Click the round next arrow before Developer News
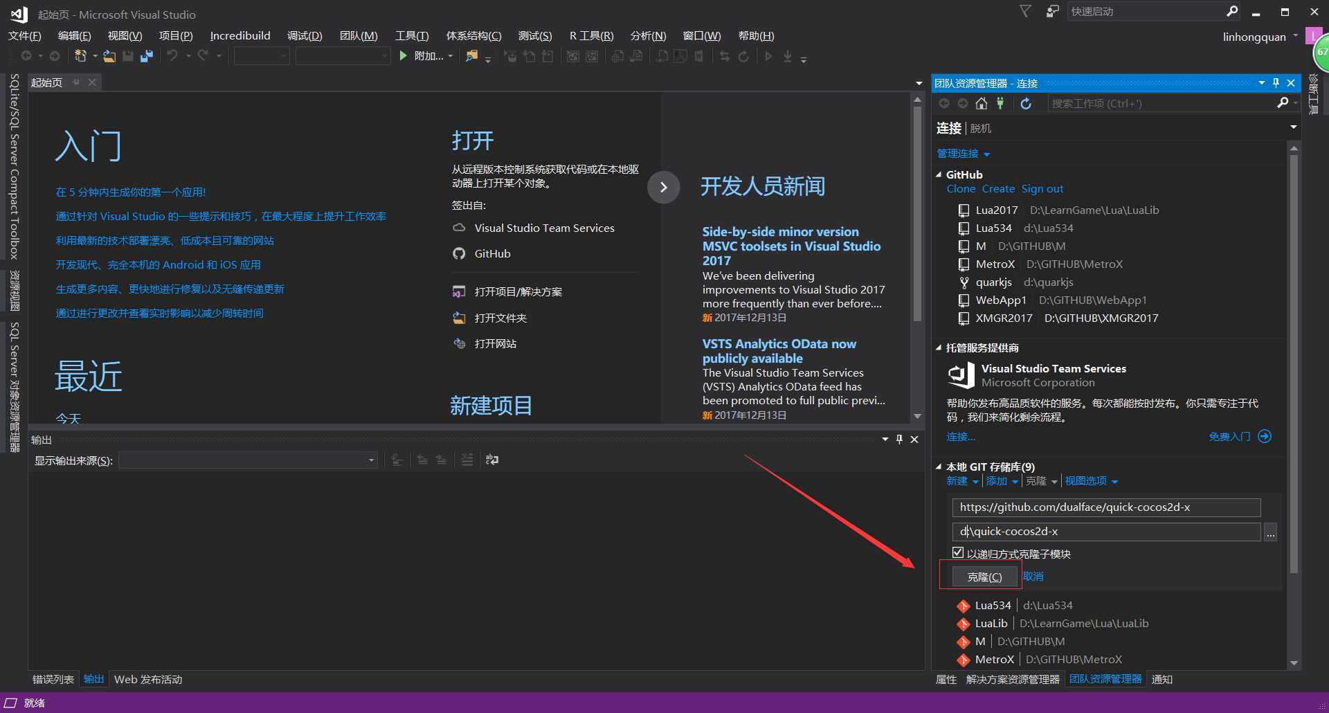The height and width of the screenshot is (713, 1329). (663, 187)
